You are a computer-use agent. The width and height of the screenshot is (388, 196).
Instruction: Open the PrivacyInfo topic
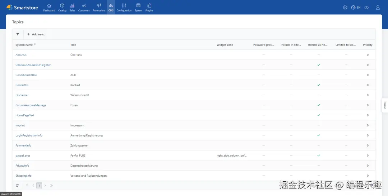click(x=22, y=166)
